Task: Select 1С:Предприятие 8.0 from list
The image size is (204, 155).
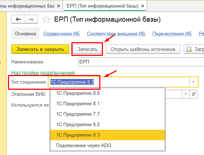Action: pos(108,93)
